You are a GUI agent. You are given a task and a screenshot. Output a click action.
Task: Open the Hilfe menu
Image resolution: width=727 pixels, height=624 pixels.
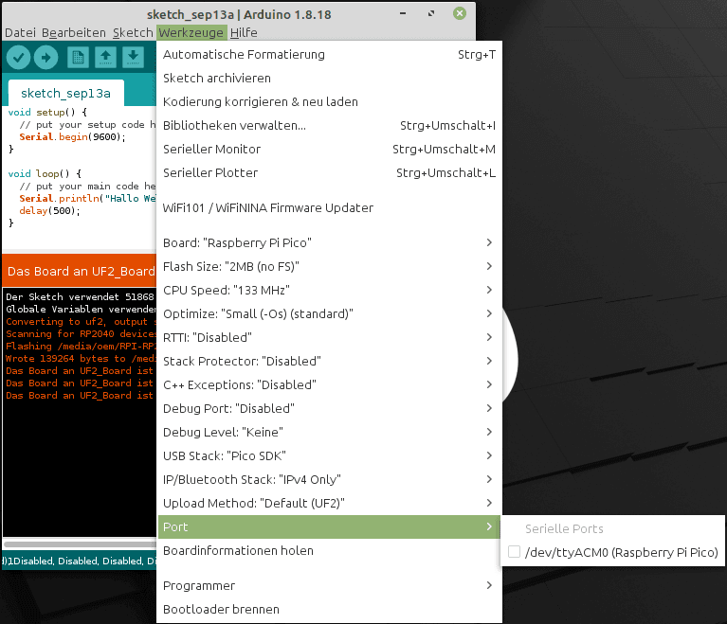pos(244,32)
